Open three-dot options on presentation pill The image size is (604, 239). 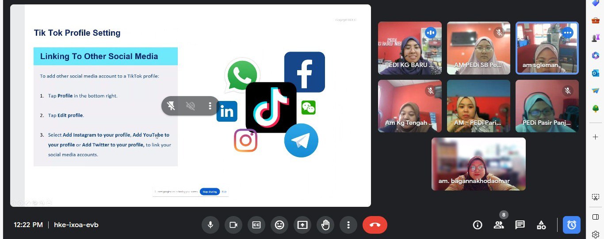pyautogui.click(x=210, y=106)
